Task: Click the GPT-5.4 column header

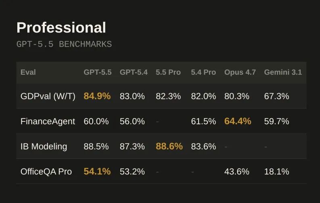Action: coord(134,72)
